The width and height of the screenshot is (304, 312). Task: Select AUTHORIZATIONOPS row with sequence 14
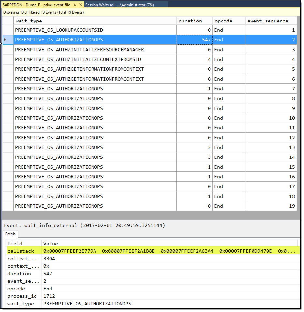click(149, 157)
